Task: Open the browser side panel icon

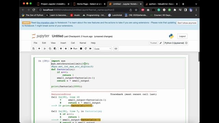Action: click(x=185, y=10)
